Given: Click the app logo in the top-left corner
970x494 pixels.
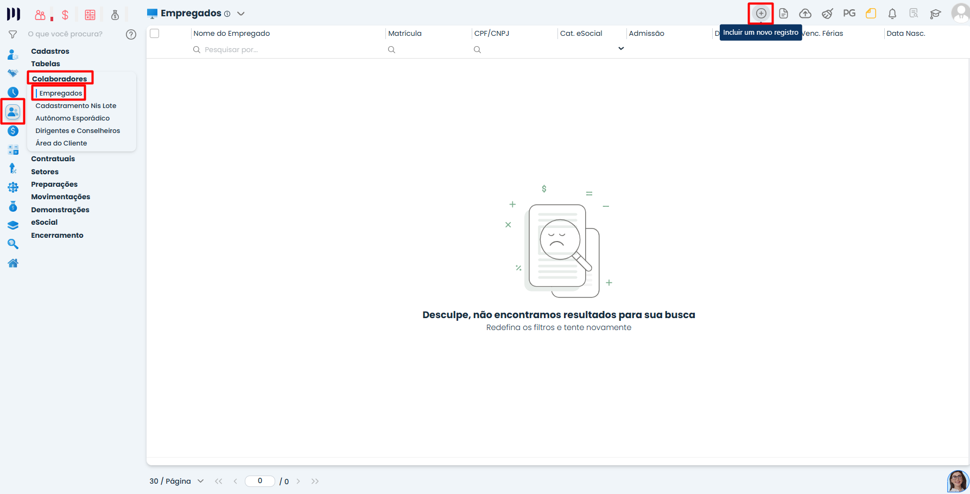Looking at the screenshot, I should pyautogui.click(x=14, y=14).
